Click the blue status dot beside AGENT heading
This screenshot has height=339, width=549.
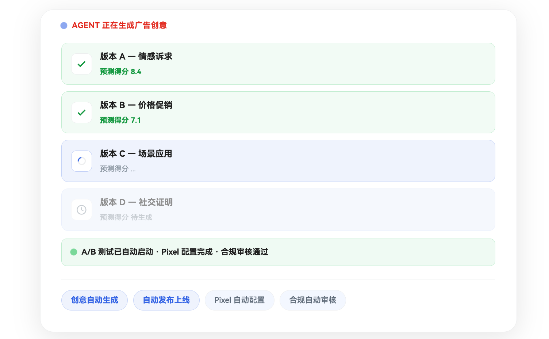pos(64,25)
